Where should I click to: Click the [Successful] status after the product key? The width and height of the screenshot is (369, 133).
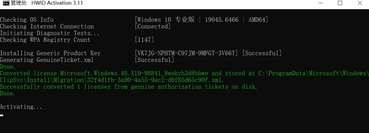262,53
